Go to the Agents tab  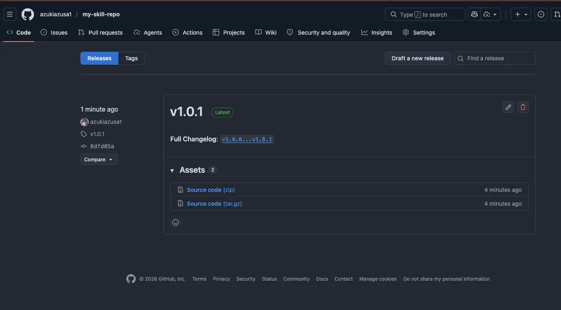148,33
